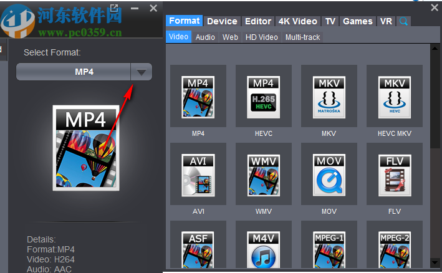Switch to the Web sub-tab
Screen dimensions: 442x273
(x=230, y=37)
